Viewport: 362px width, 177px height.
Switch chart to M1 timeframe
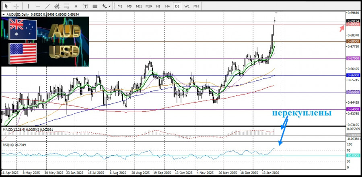120,6
